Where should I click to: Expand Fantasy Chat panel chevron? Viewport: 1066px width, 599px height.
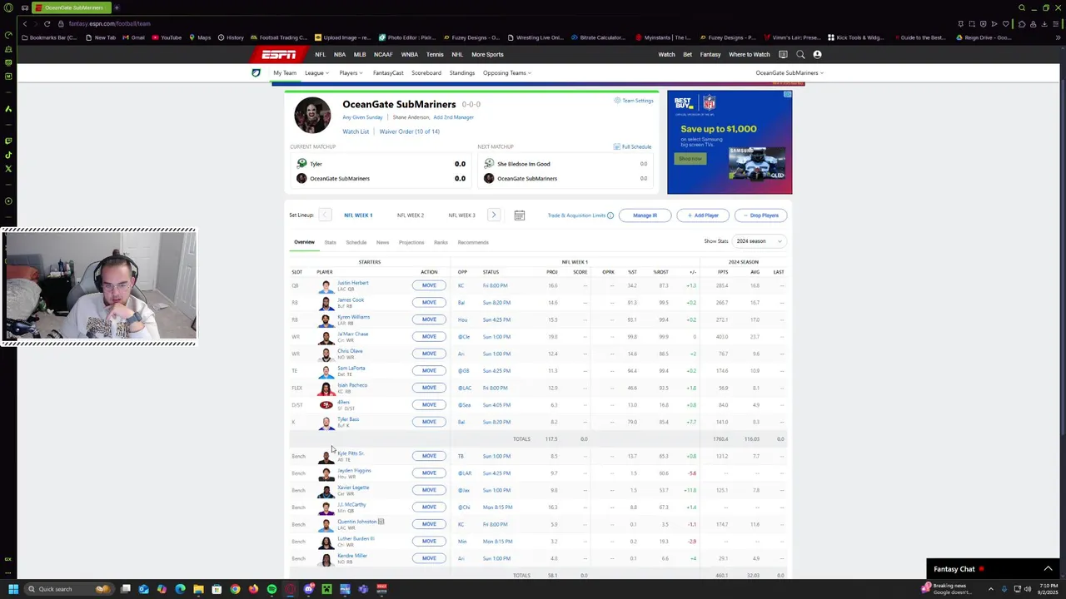pos(1048,569)
